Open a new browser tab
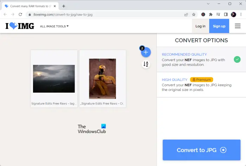 [64, 6]
